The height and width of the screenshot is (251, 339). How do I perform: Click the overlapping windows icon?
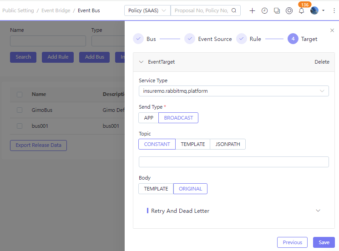click(x=277, y=10)
